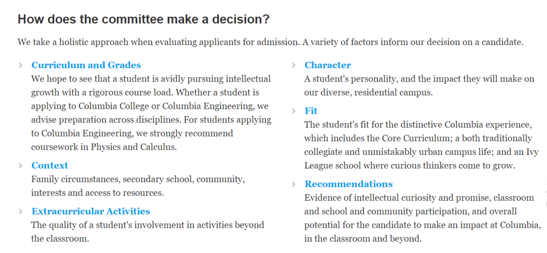Screen dimensions: 547x253
Task: Select the Context heading link
Action: [x=50, y=165]
